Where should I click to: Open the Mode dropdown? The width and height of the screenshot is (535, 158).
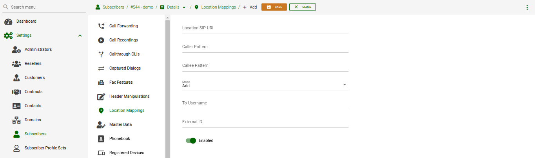coord(265,84)
